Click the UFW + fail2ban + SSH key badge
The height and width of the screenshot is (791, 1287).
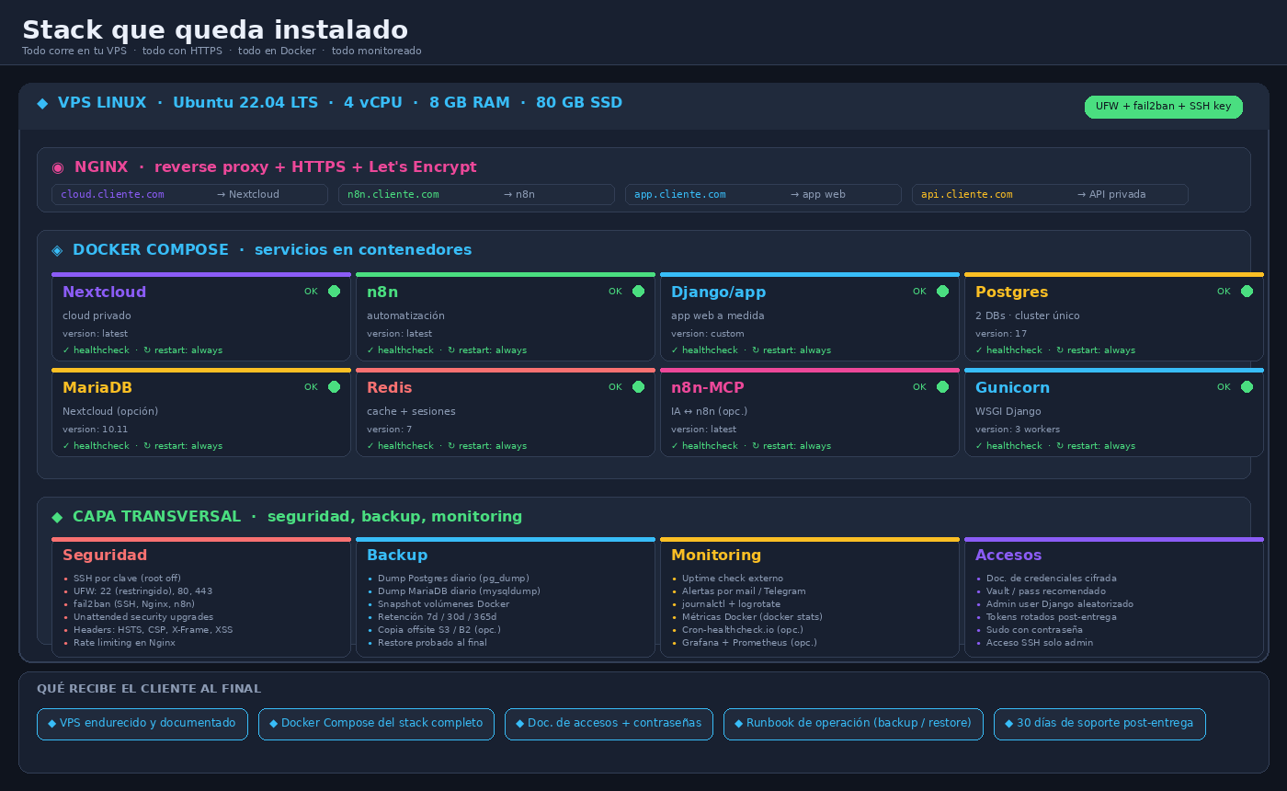[x=1163, y=107]
